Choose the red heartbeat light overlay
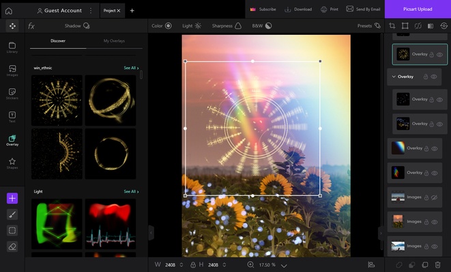The height and width of the screenshot is (272, 451). [111, 224]
